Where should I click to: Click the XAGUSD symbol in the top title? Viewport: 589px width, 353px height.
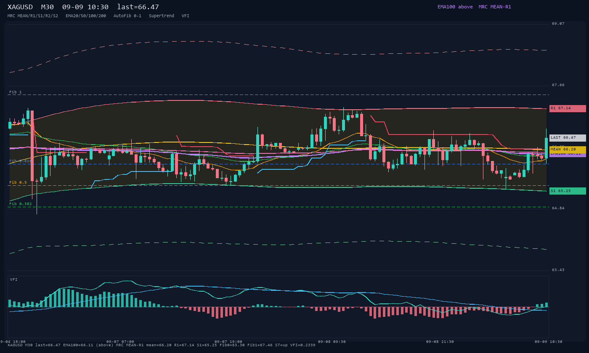tap(20, 7)
